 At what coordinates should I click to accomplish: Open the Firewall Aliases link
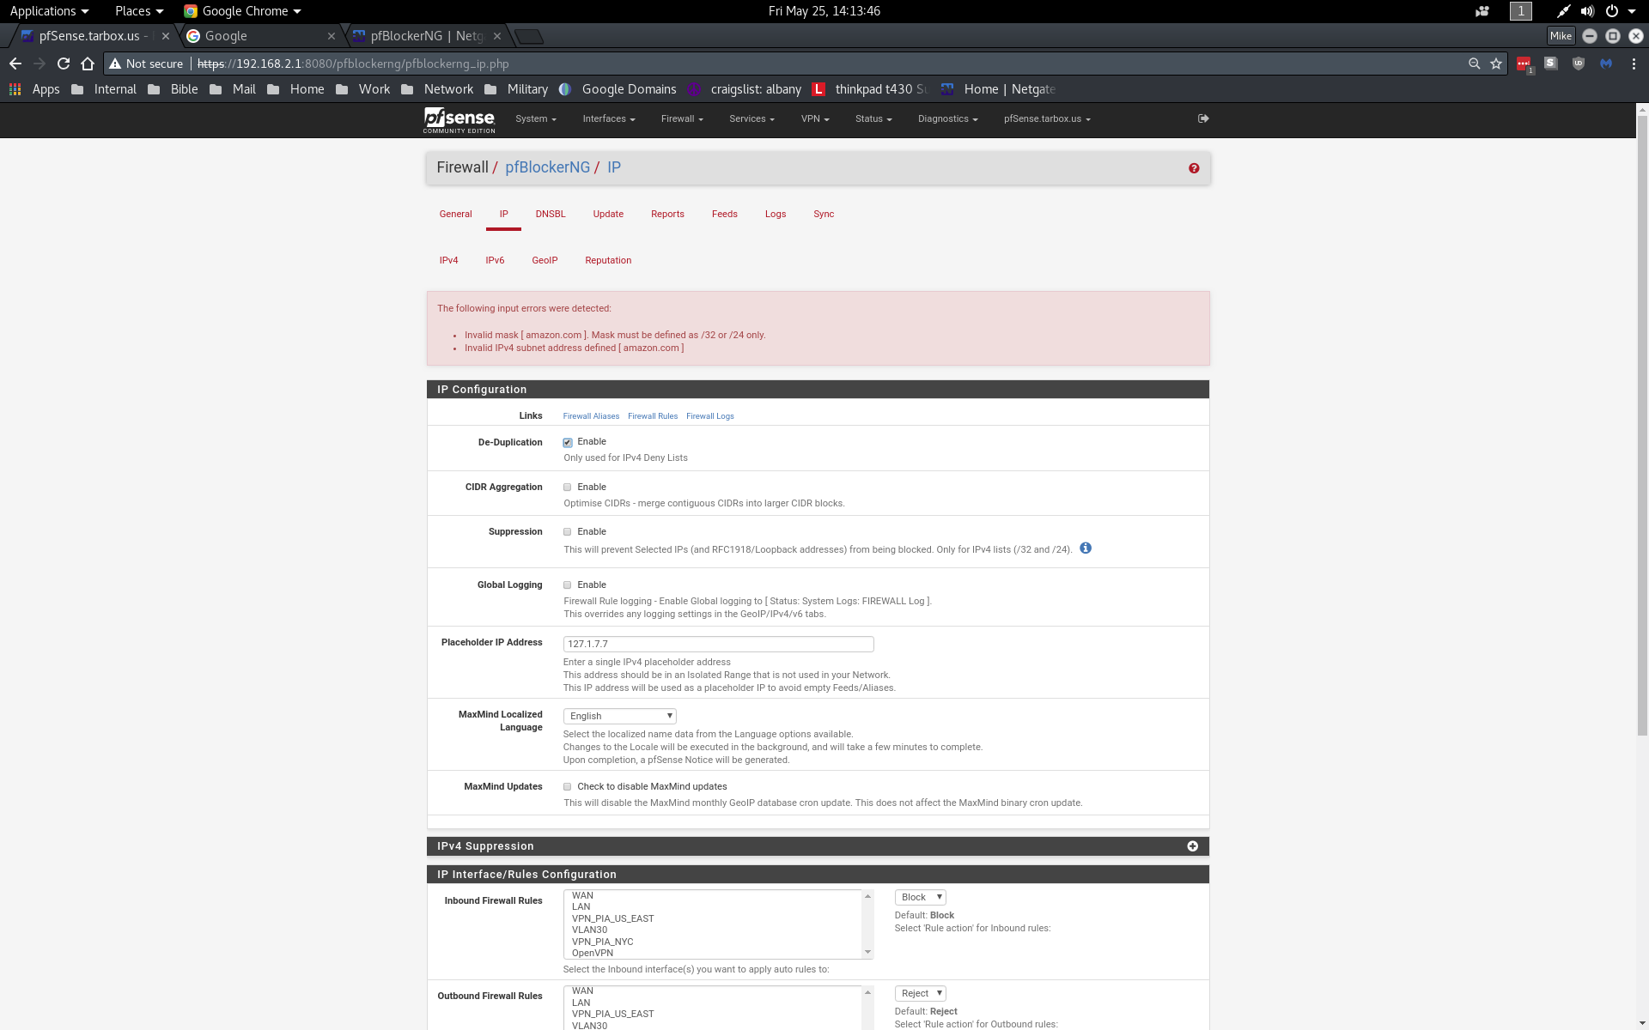591,416
